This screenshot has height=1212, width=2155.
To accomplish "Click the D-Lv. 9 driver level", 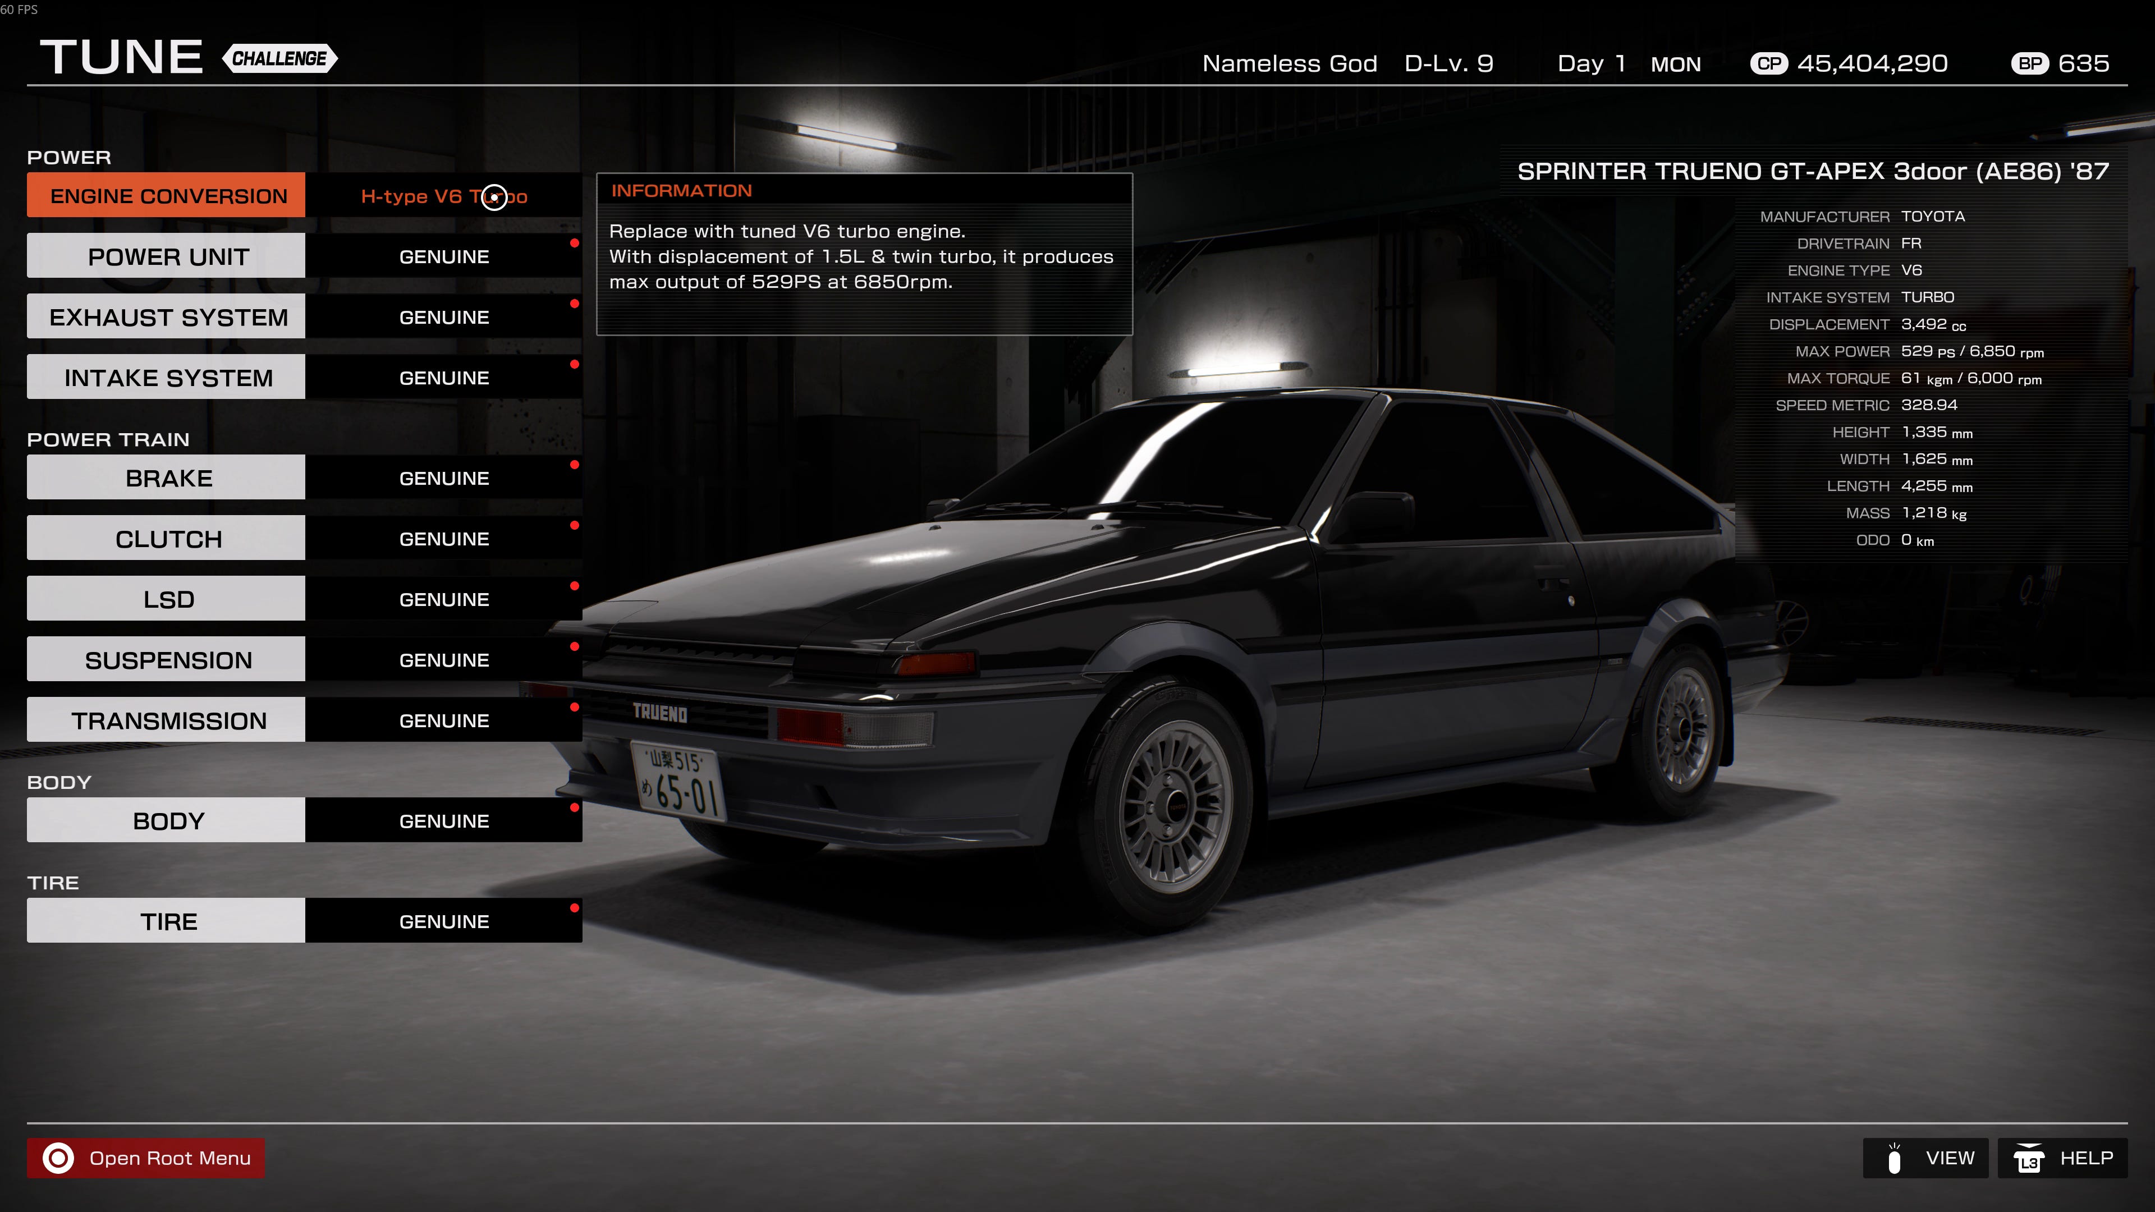I will pyautogui.click(x=1448, y=63).
